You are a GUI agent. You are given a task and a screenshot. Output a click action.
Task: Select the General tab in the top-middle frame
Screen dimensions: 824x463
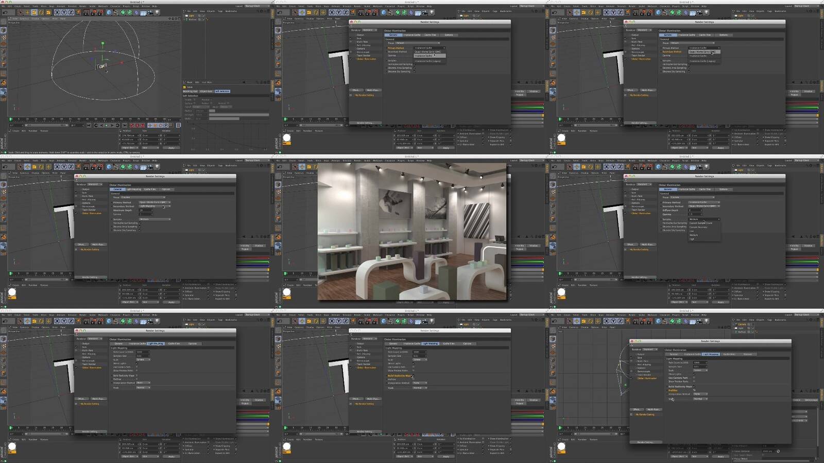point(393,35)
